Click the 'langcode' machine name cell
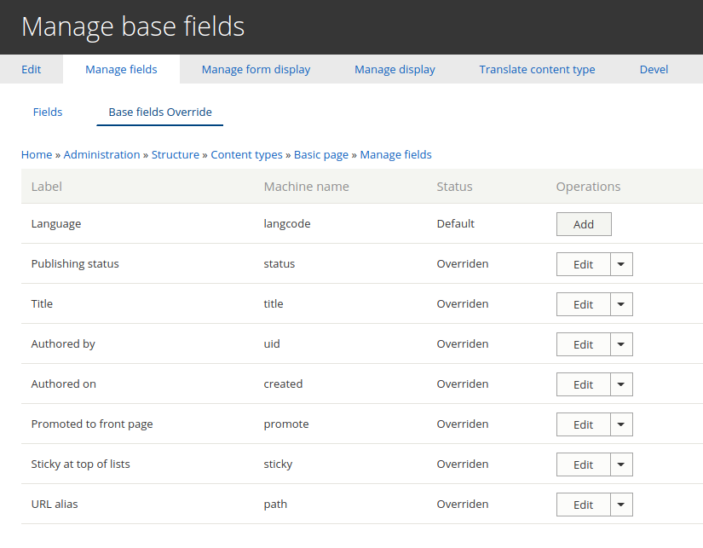Screen dimensions: 703x548 tap(287, 224)
